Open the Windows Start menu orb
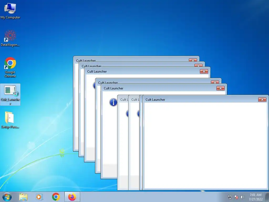The width and height of the screenshot is (269, 202). point(7,197)
